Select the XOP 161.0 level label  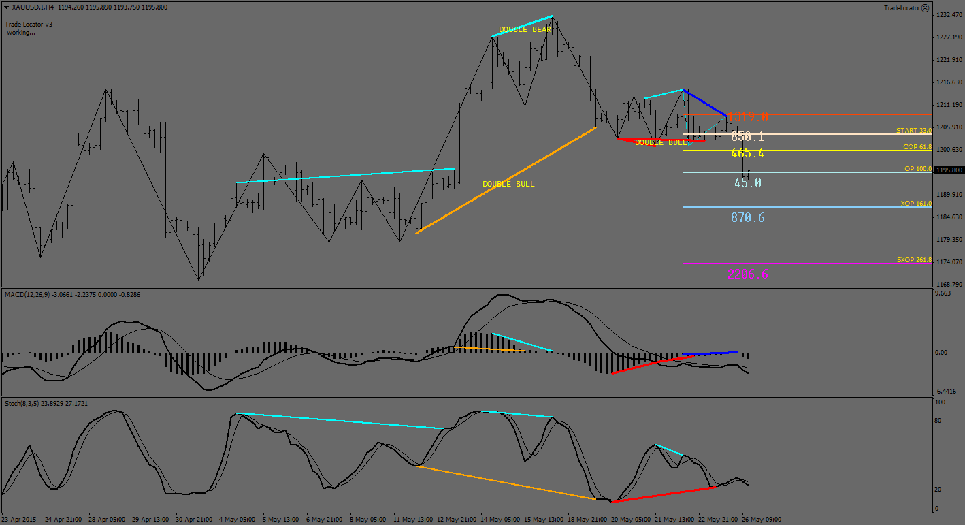916,204
